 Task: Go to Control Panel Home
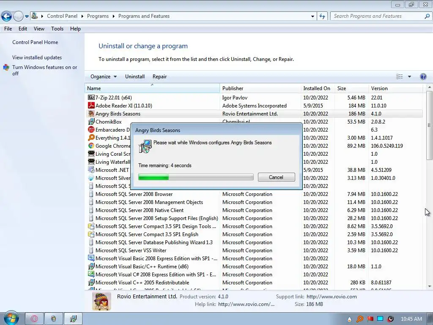35,42
